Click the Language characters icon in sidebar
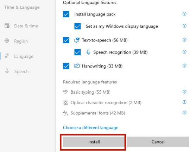 pyautogui.click(x=7, y=56)
